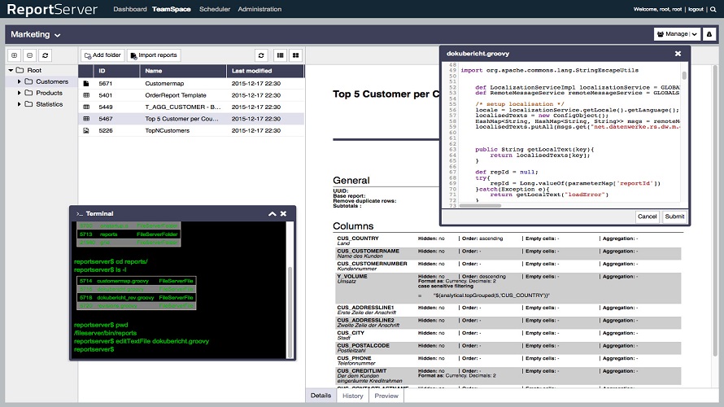Click the Add folder button

102,55
